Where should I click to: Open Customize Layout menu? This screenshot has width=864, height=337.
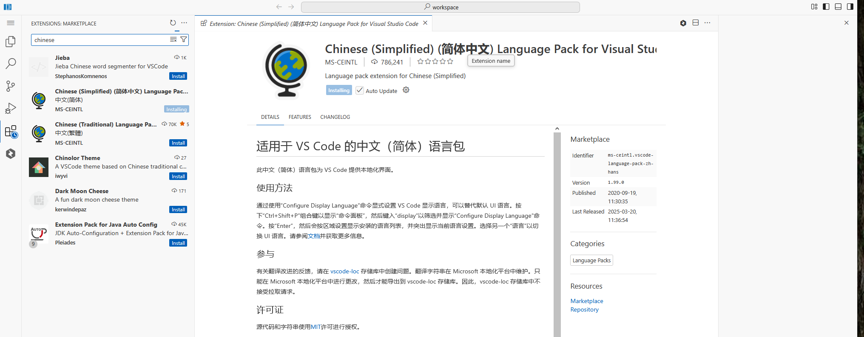click(814, 7)
